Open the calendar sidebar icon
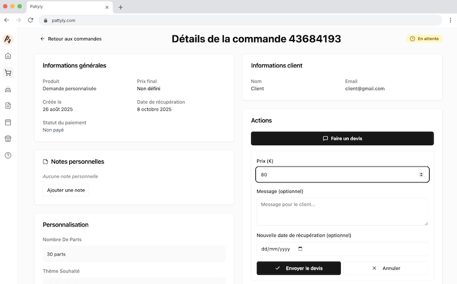This screenshot has height=284, width=457. pos(8,122)
